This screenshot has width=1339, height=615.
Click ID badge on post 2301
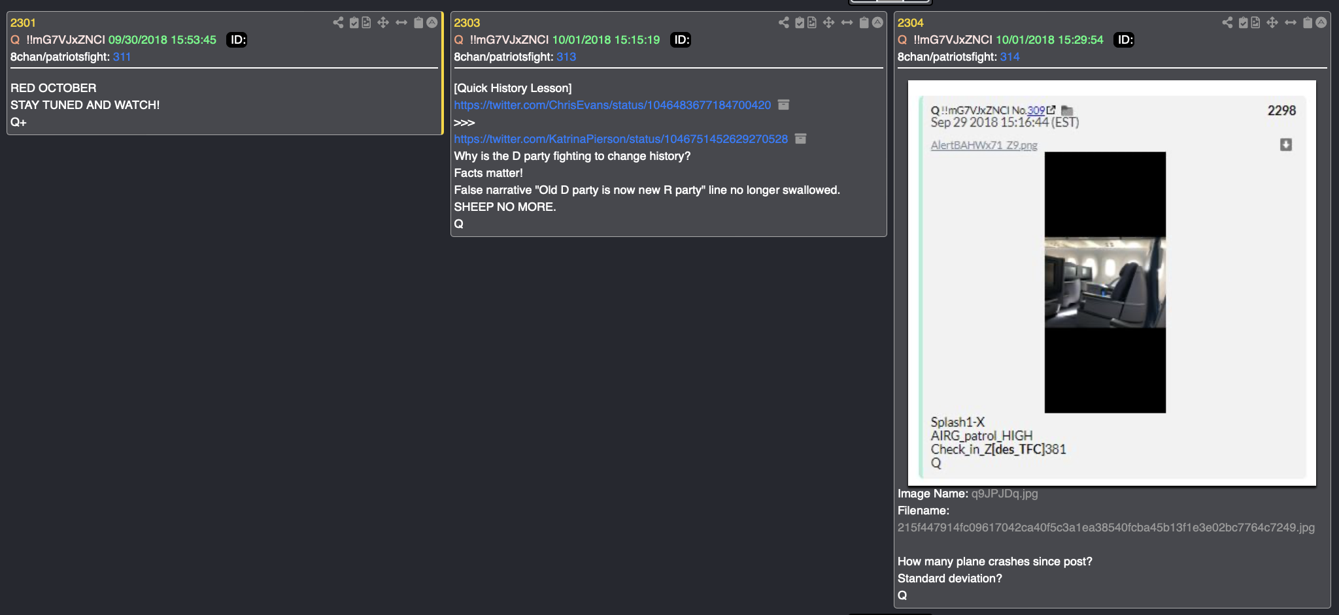pyautogui.click(x=237, y=40)
